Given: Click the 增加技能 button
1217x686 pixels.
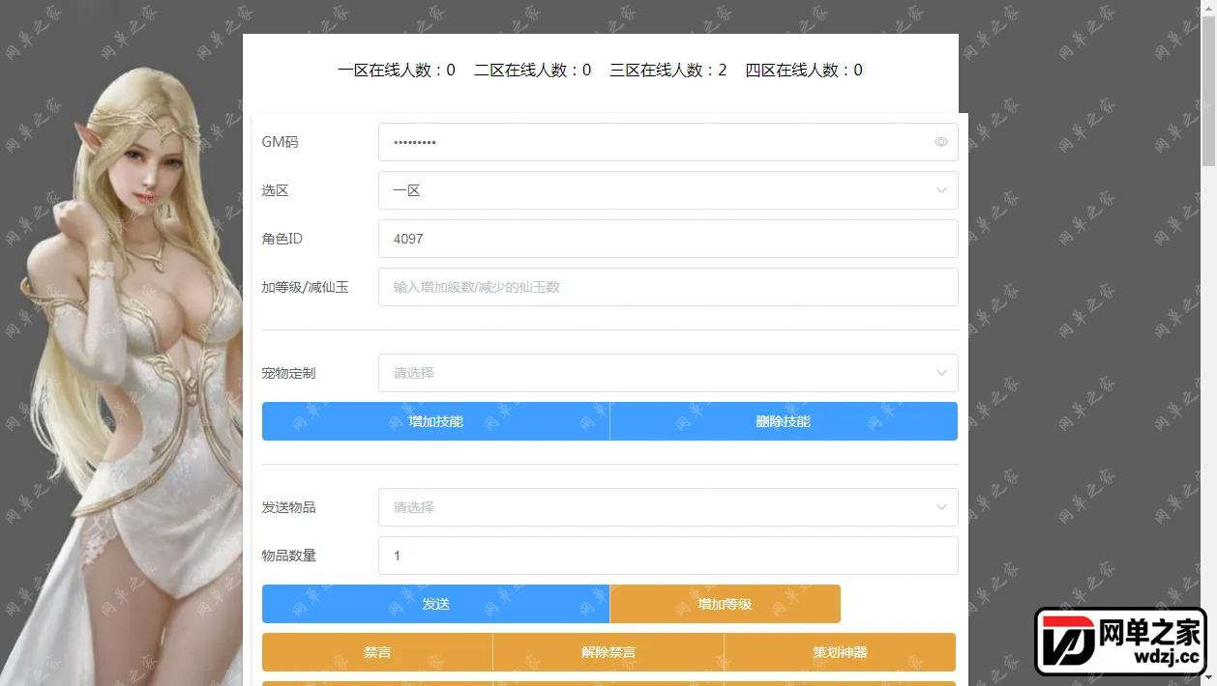Looking at the screenshot, I should (435, 421).
